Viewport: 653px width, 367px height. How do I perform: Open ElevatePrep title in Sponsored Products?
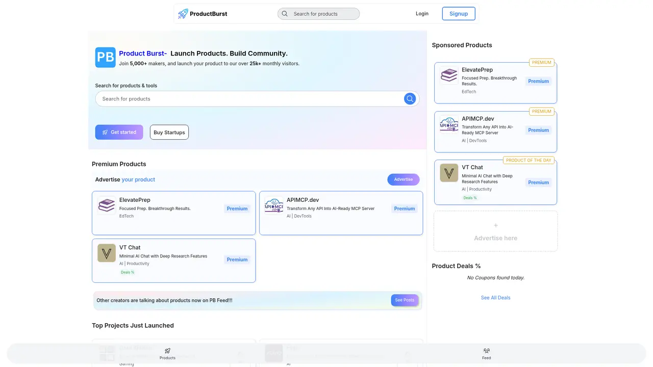(478, 70)
